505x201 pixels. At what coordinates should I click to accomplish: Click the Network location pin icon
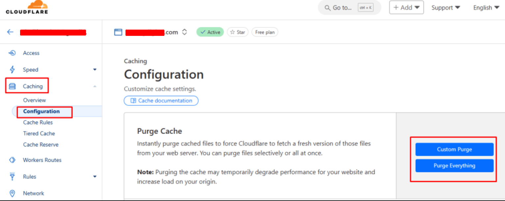pyautogui.click(x=12, y=193)
